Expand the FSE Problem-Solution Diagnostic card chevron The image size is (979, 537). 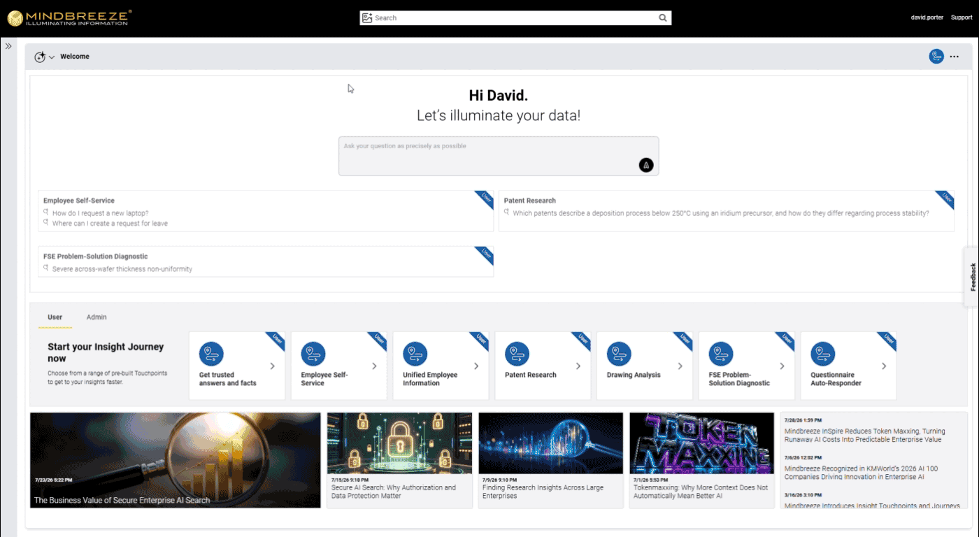pos(783,366)
